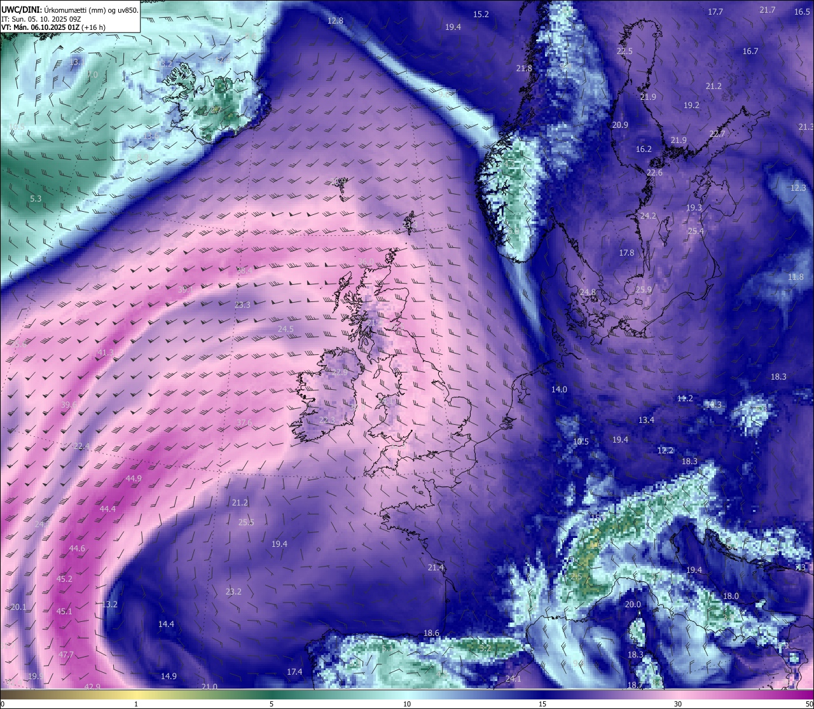Click the 14.4 value label
This screenshot has width=814, height=709.
(x=166, y=624)
